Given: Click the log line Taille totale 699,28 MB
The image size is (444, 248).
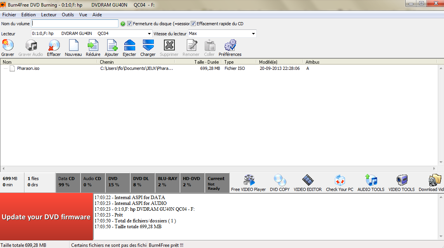Looking at the screenshot, I should (128, 227).
